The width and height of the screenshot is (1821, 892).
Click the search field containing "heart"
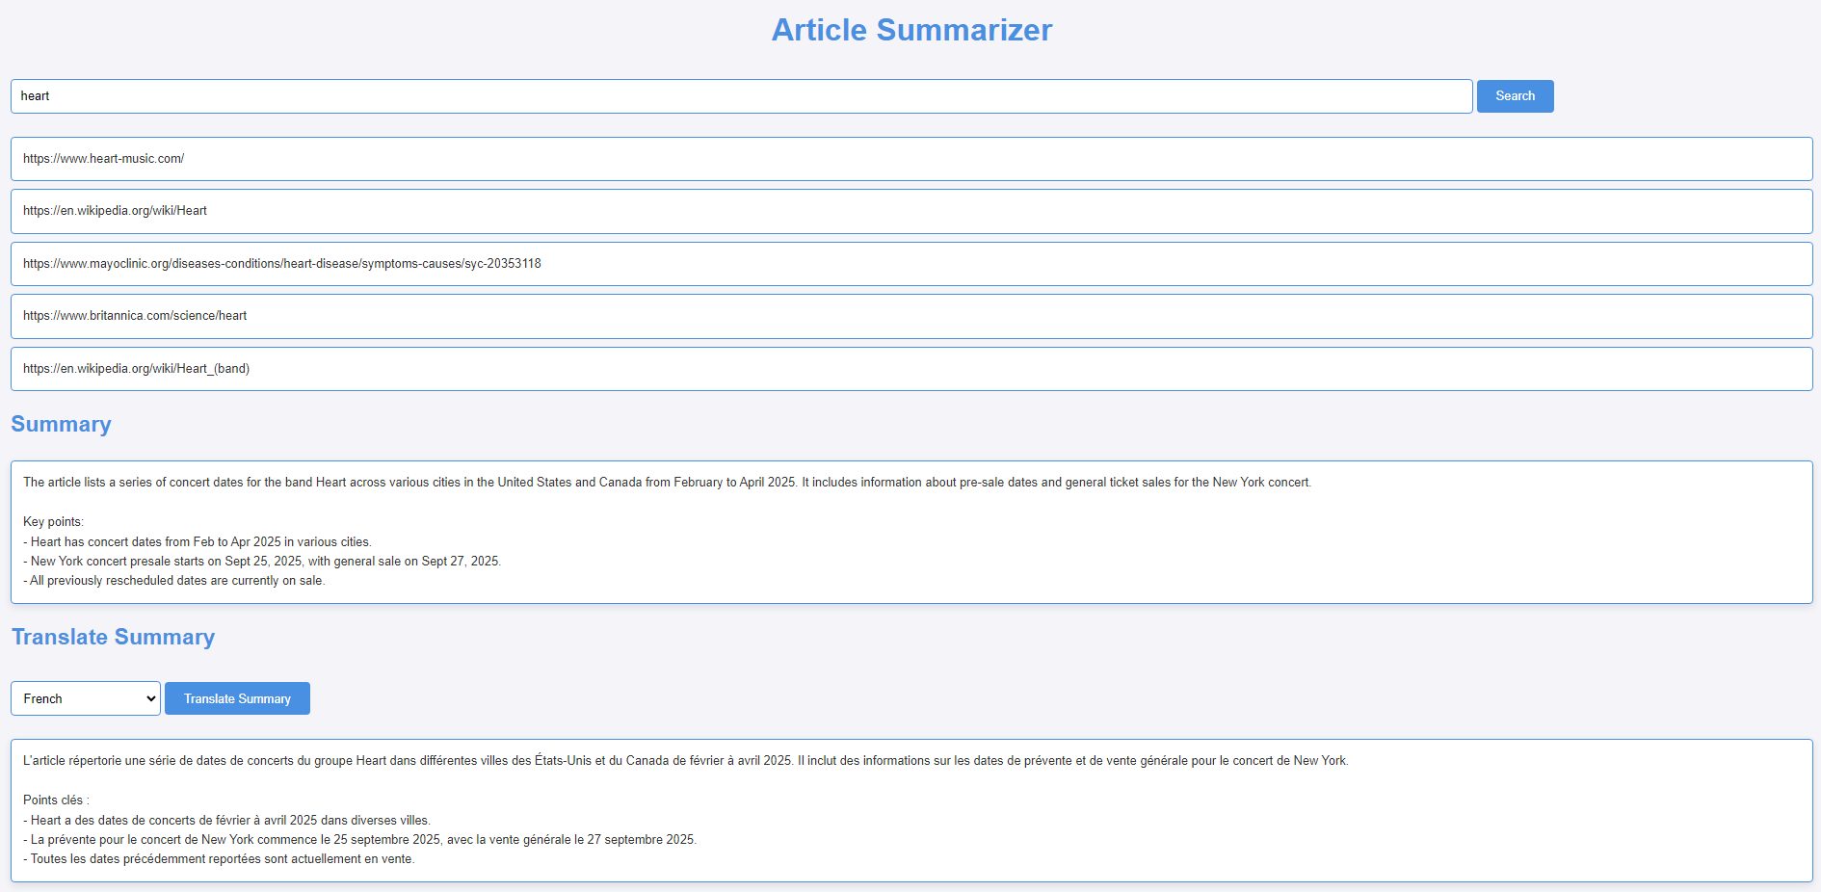coord(741,96)
